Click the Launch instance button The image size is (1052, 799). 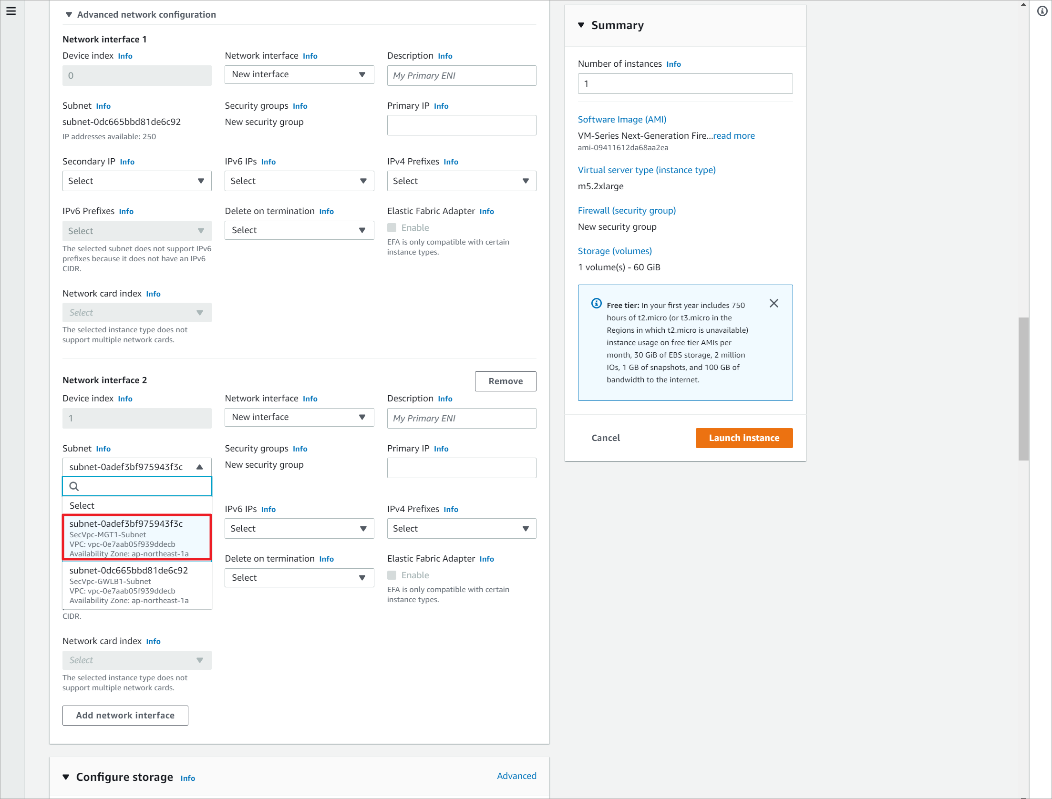pyautogui.click(x=744, y=438)
